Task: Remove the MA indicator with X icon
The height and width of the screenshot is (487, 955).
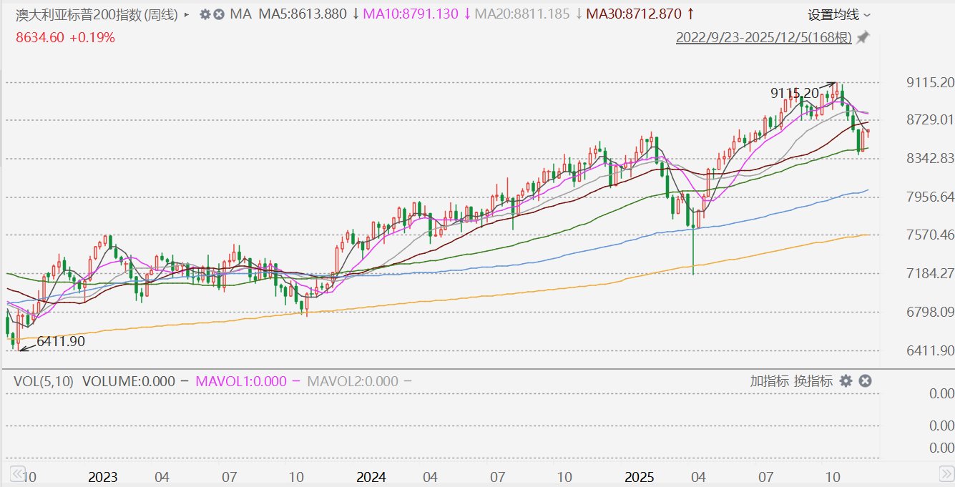Action: 219,14
